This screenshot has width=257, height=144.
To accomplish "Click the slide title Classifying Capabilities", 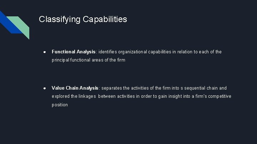I will point(83,20).
